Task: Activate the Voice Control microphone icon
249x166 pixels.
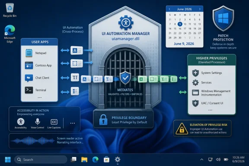Action: point(38,121)
